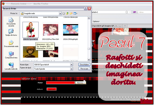Click the Jurnale link on the page
The image size is (154, 105).
point(101,60)
